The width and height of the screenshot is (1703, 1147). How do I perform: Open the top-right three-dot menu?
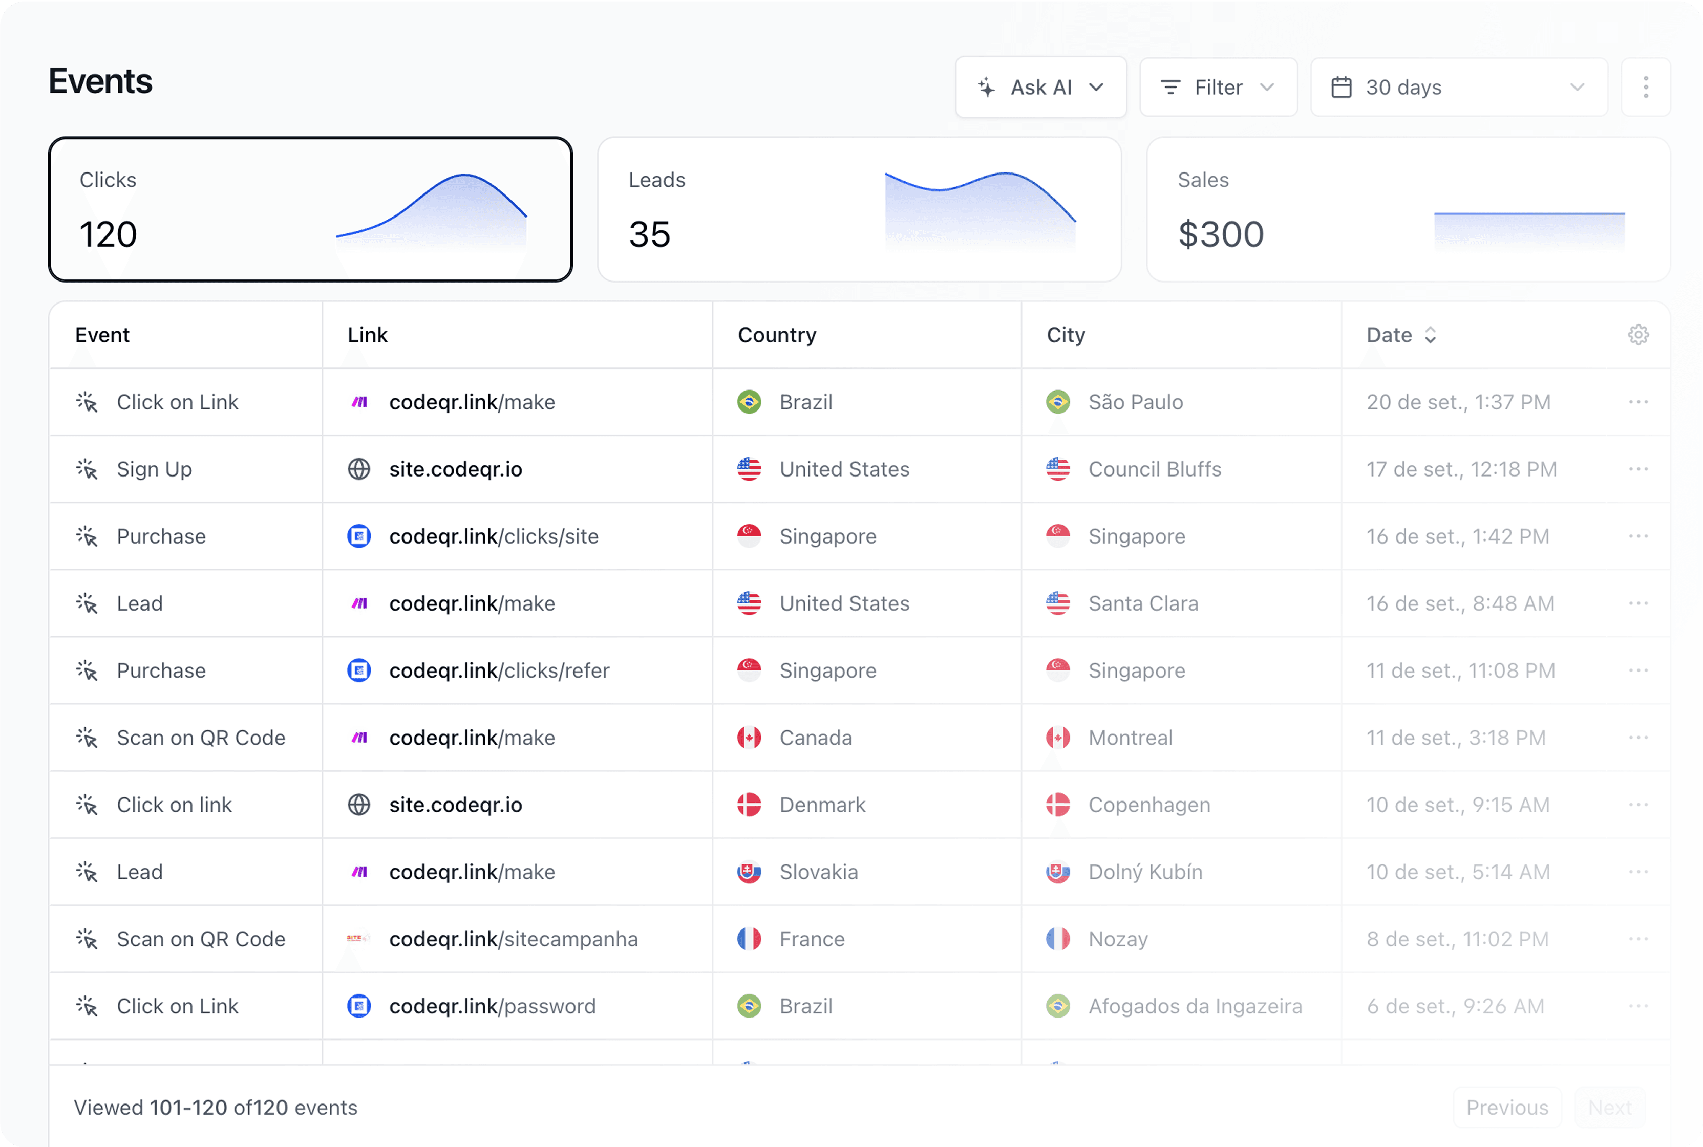pos(1645,87)
